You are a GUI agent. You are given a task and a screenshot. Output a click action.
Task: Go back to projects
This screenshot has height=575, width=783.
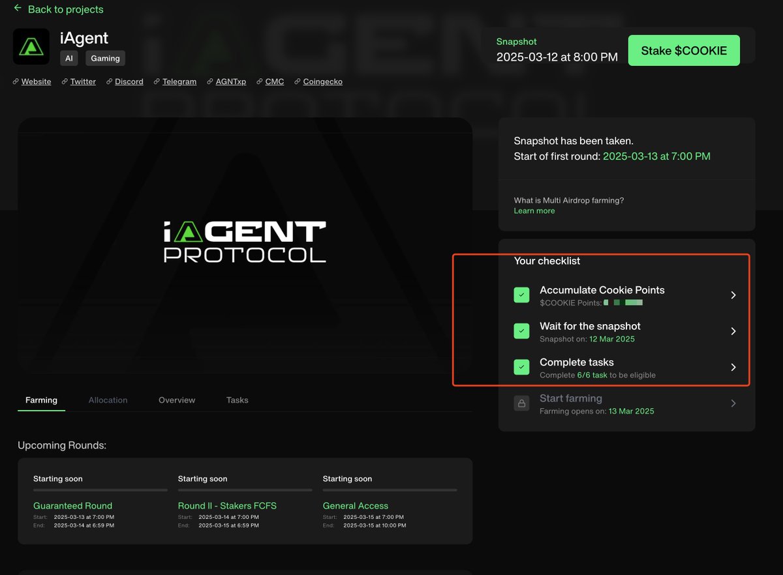tap(65, 10)
